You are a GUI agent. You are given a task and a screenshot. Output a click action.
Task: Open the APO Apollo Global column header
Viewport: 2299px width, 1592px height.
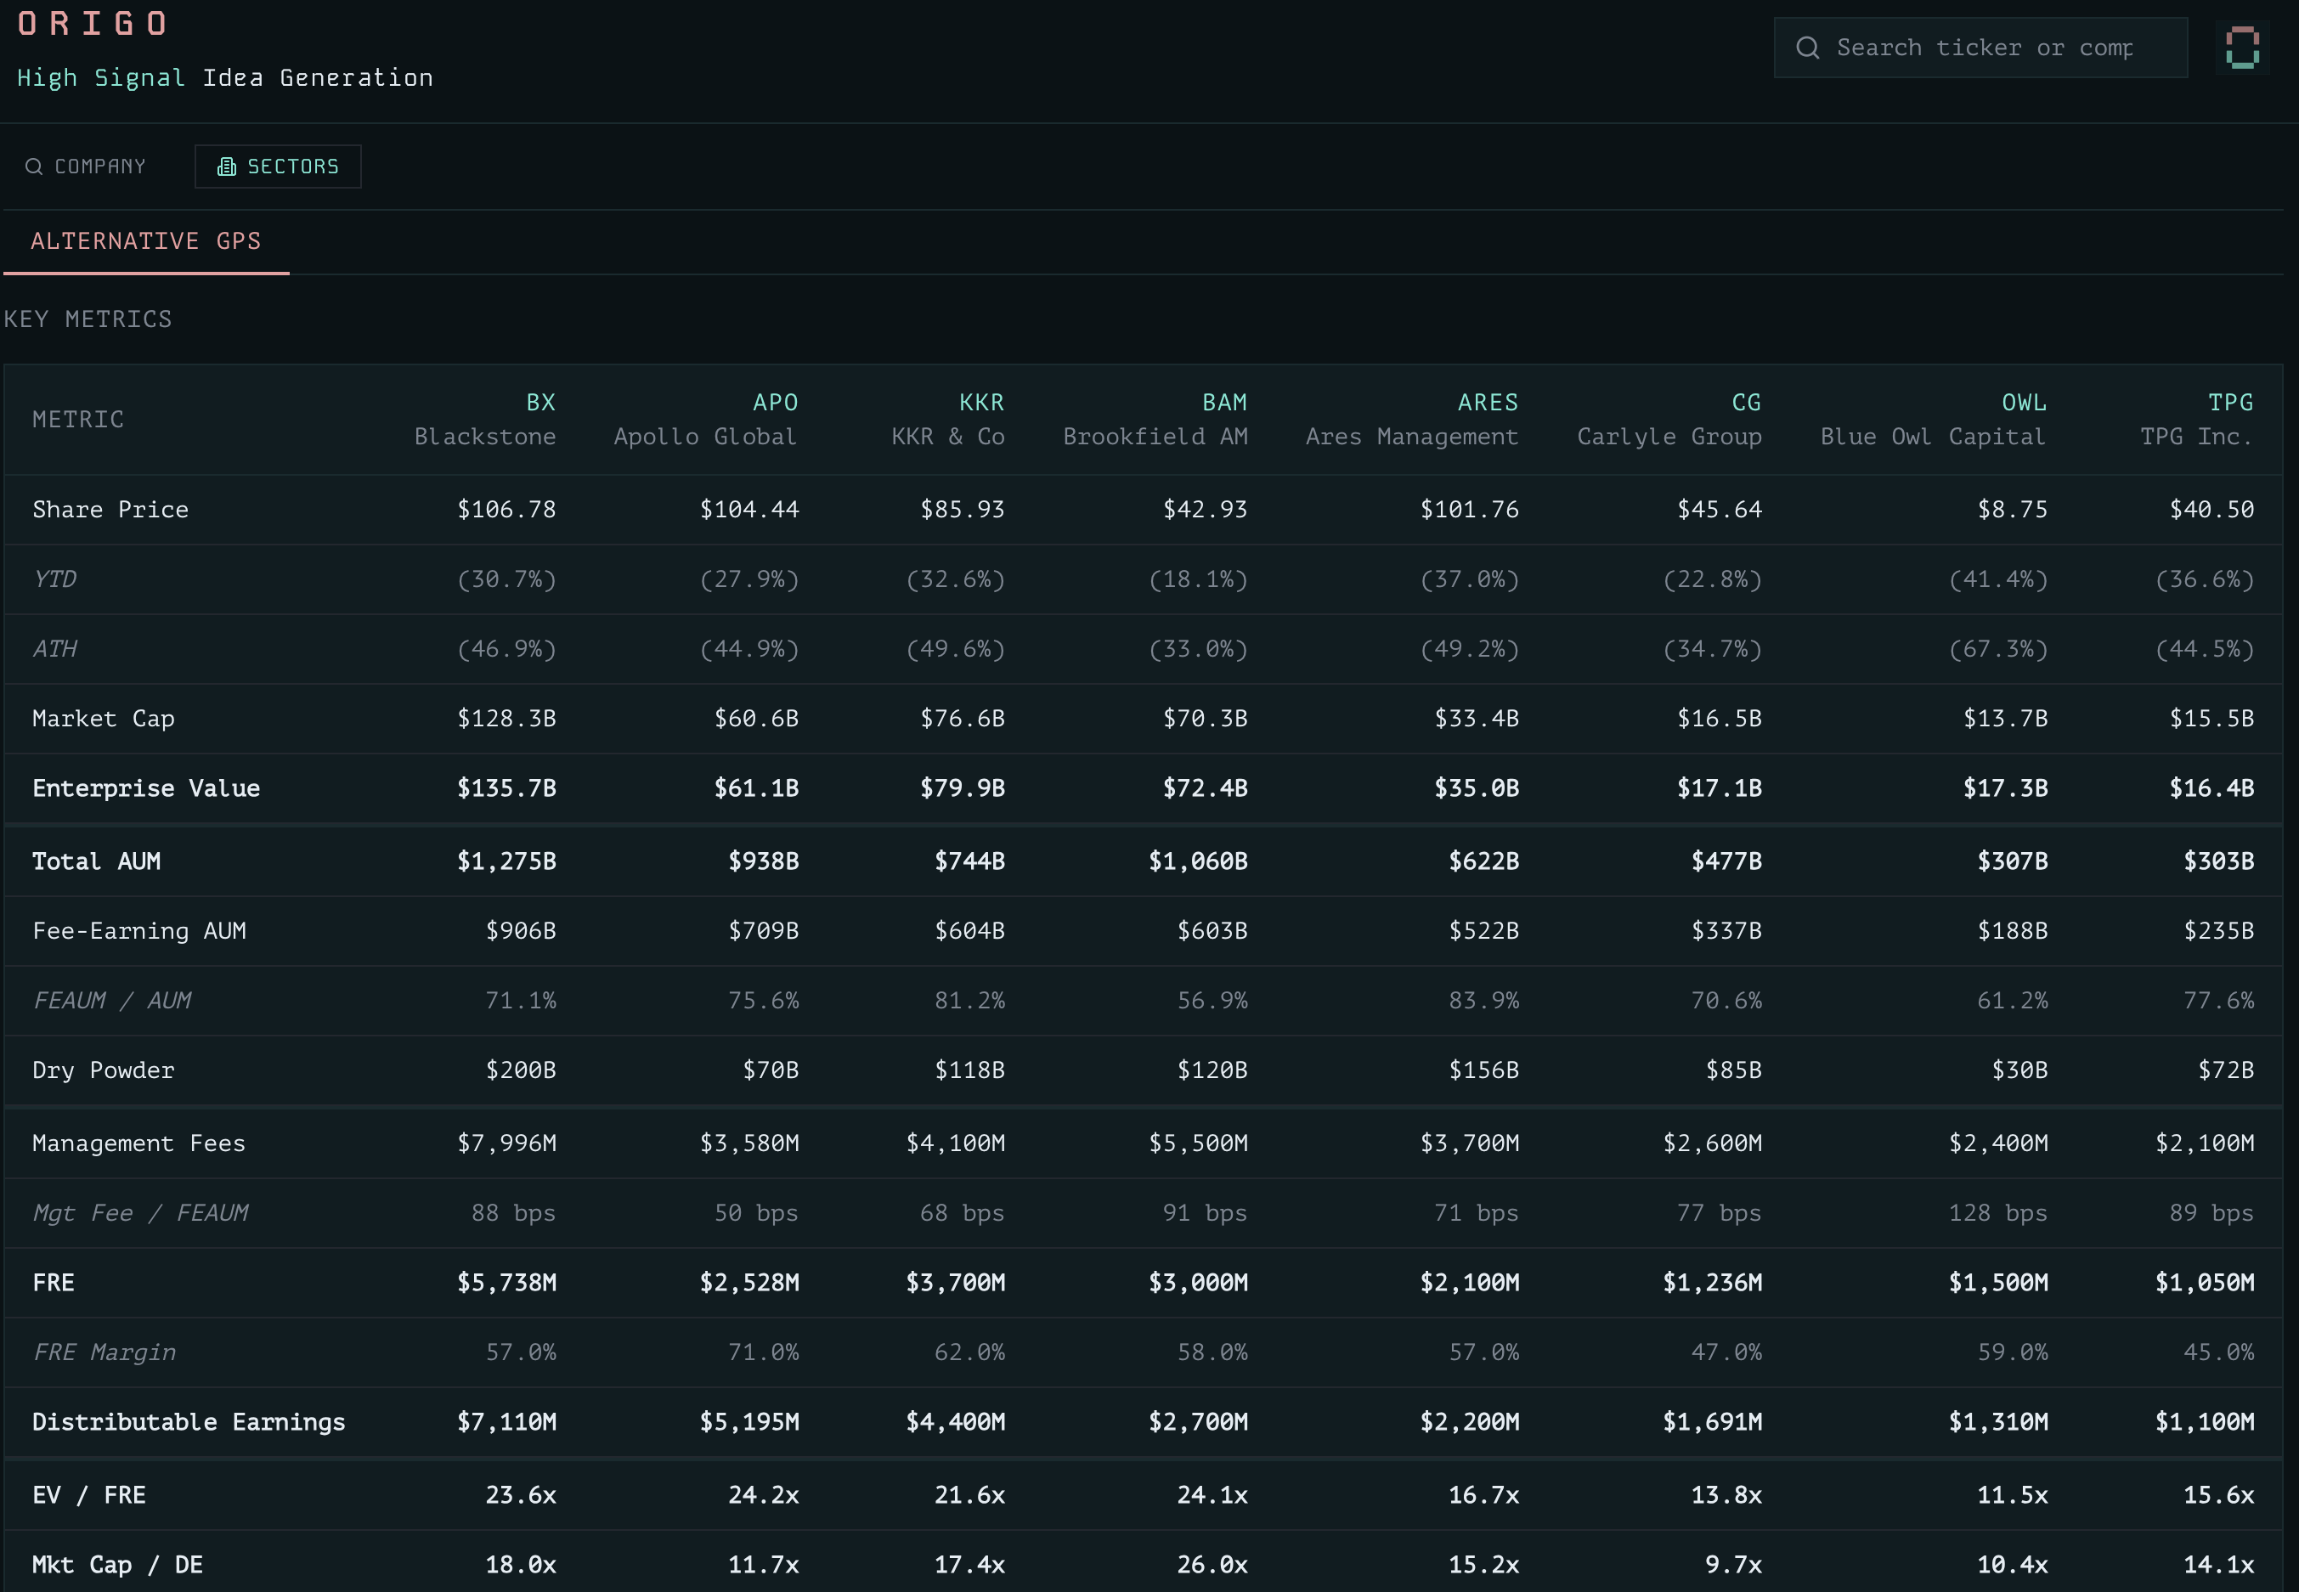pyautogui.click(x=774, y=403)
